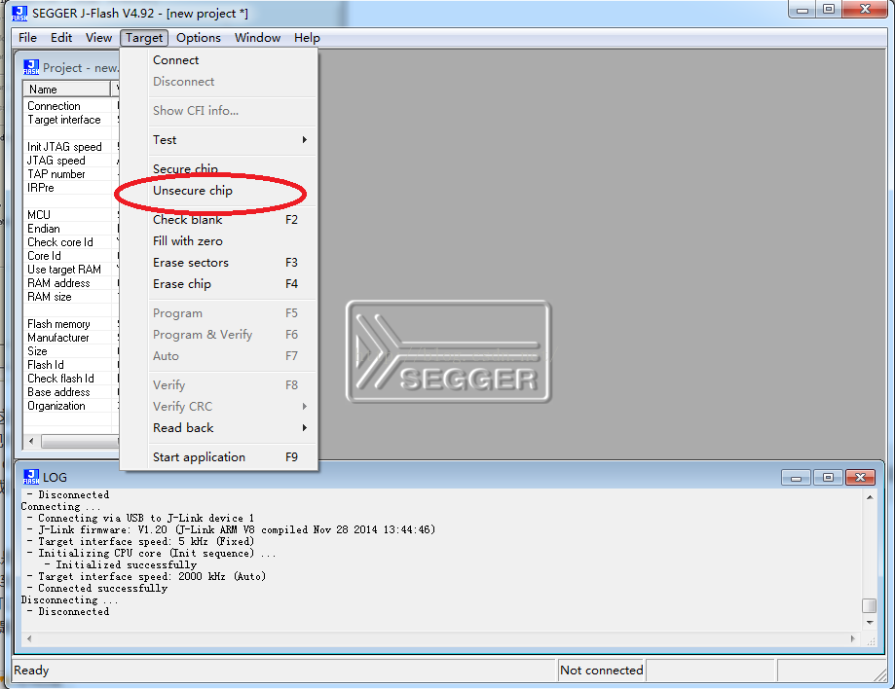Image resolution: width=895 pixels, height=689 pixels.
Task: Click the J-Flash icon in the title bar
Action: [19, 13]
